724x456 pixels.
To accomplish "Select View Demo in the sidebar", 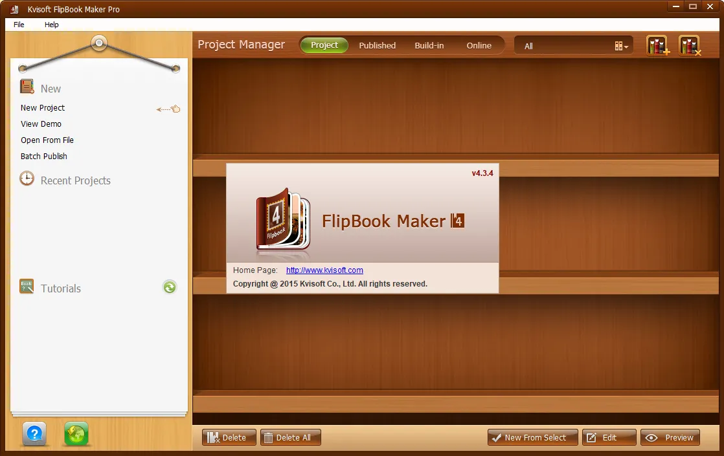I will (41, 124).
